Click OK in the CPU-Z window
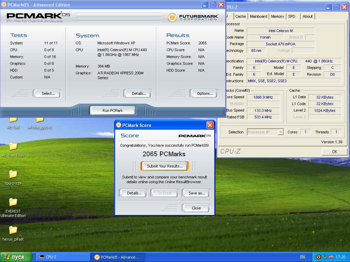 tap(335, 152)
